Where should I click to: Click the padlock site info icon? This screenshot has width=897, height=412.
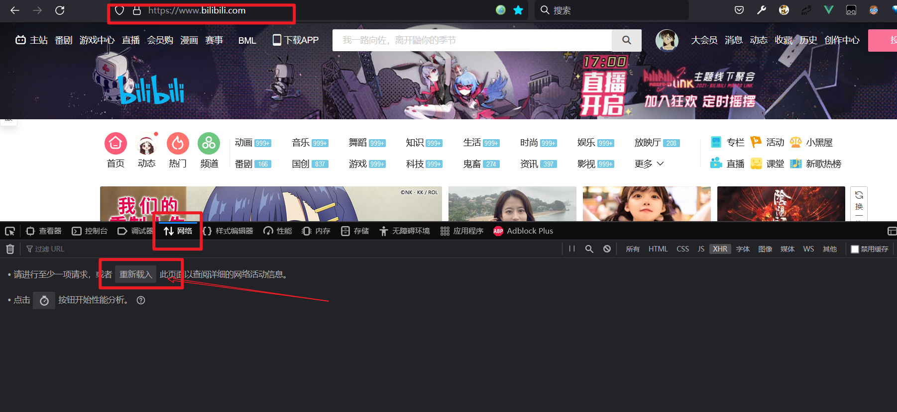click(x=137, y=10)
